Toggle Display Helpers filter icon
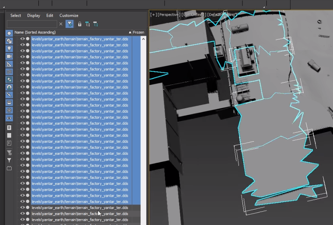 click(9, 64)
